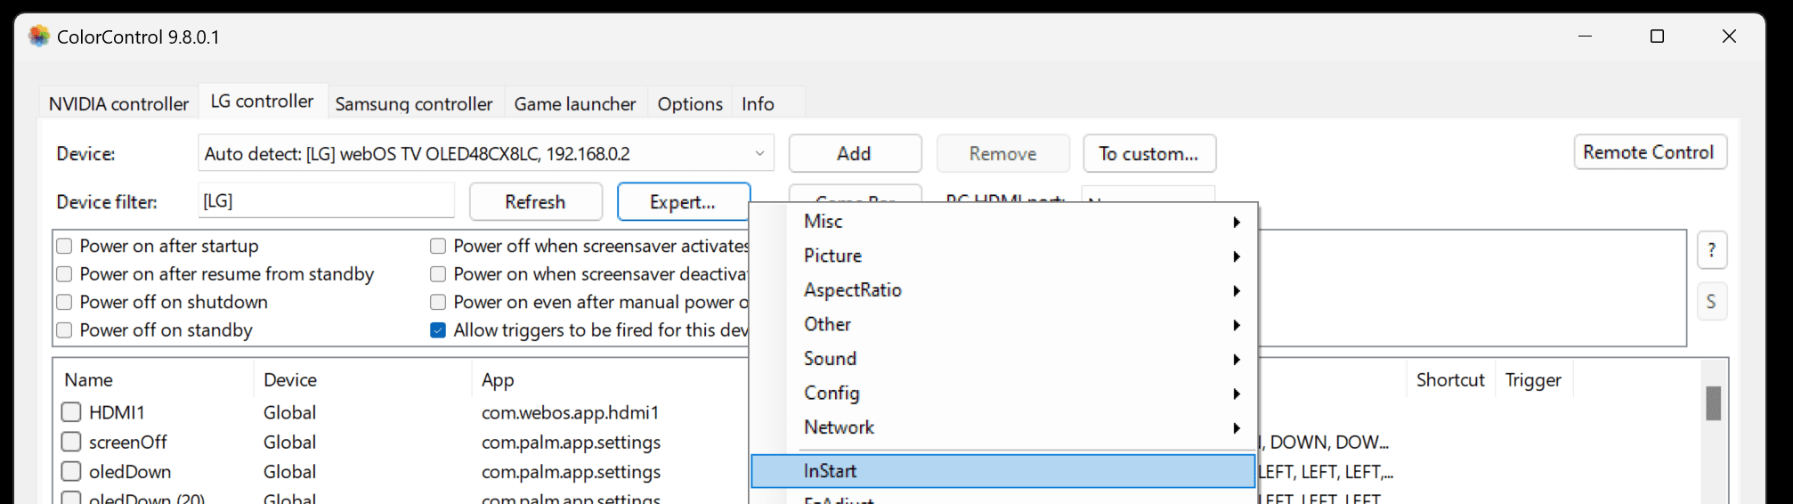Viewport: 1793px width, 504px height.
Task: Select the LG controller tab
Action: 263,102
